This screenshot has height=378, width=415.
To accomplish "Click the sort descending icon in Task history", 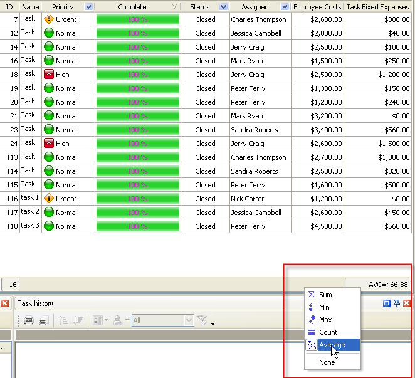I will [78, 320].
